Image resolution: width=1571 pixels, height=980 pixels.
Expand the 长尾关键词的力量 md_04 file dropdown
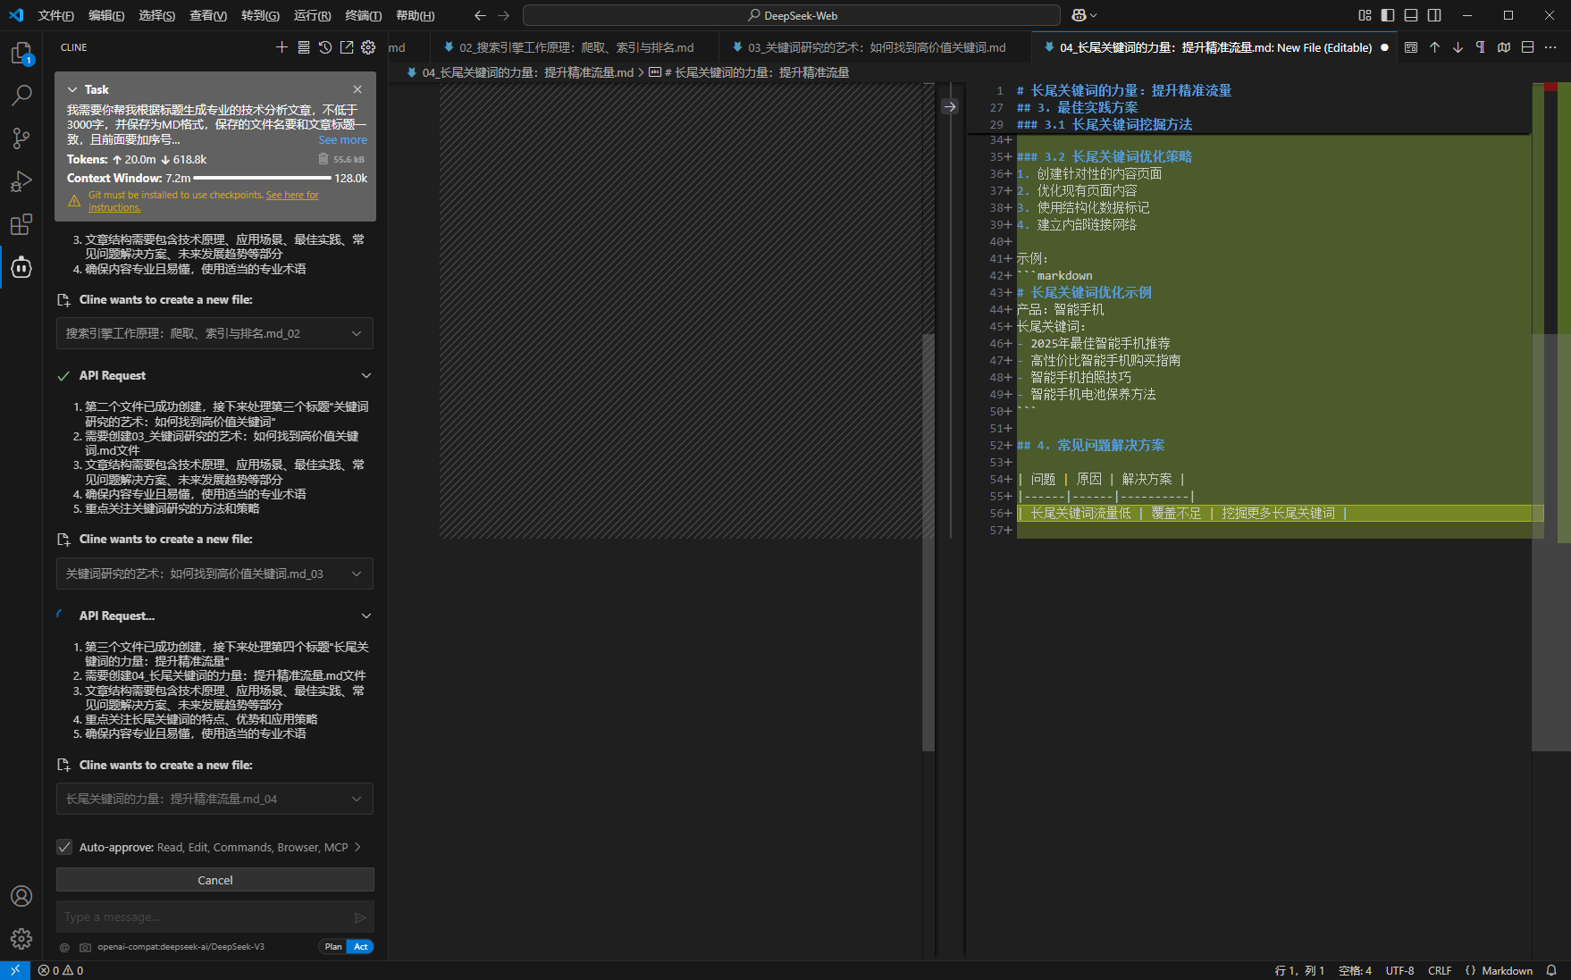(357, 799)
